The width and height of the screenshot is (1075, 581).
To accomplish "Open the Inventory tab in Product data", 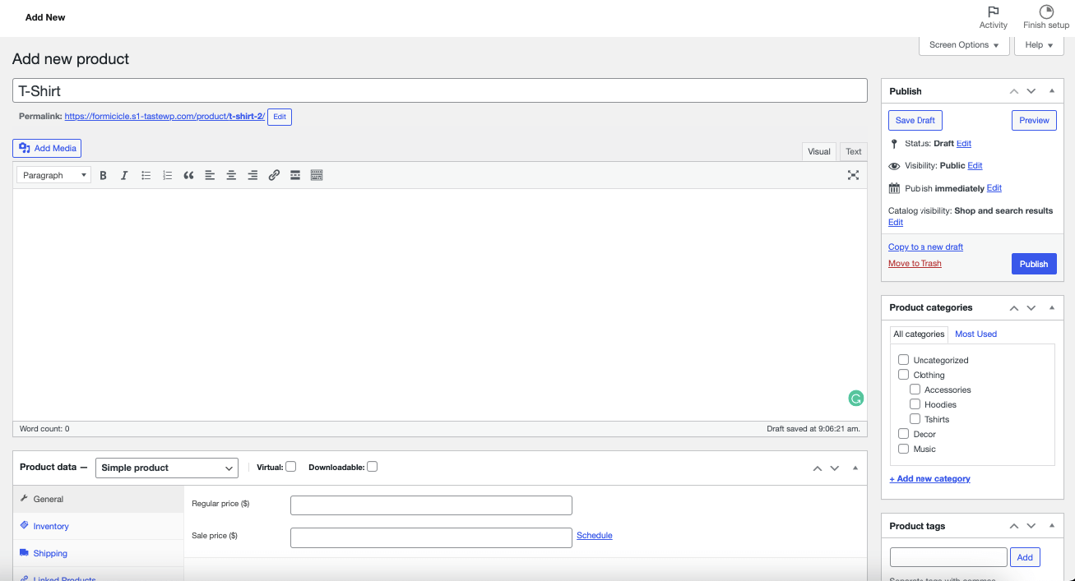I will 49,526.
